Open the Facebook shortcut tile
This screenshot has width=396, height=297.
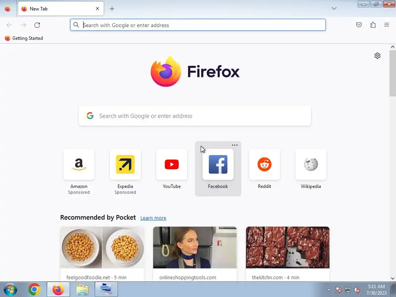coord(218,169)
